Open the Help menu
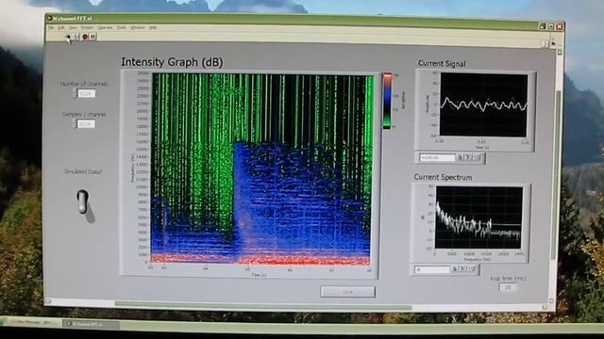This screenshot has width=604, height=339. tap(153, 27)
